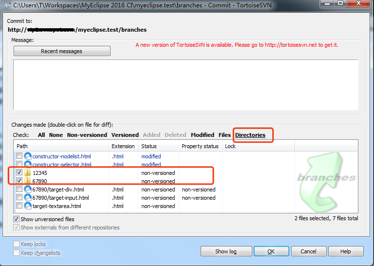Check the target-textarea.html checkbox
This screenshot has width=374, height=266.
pos(19,206)
